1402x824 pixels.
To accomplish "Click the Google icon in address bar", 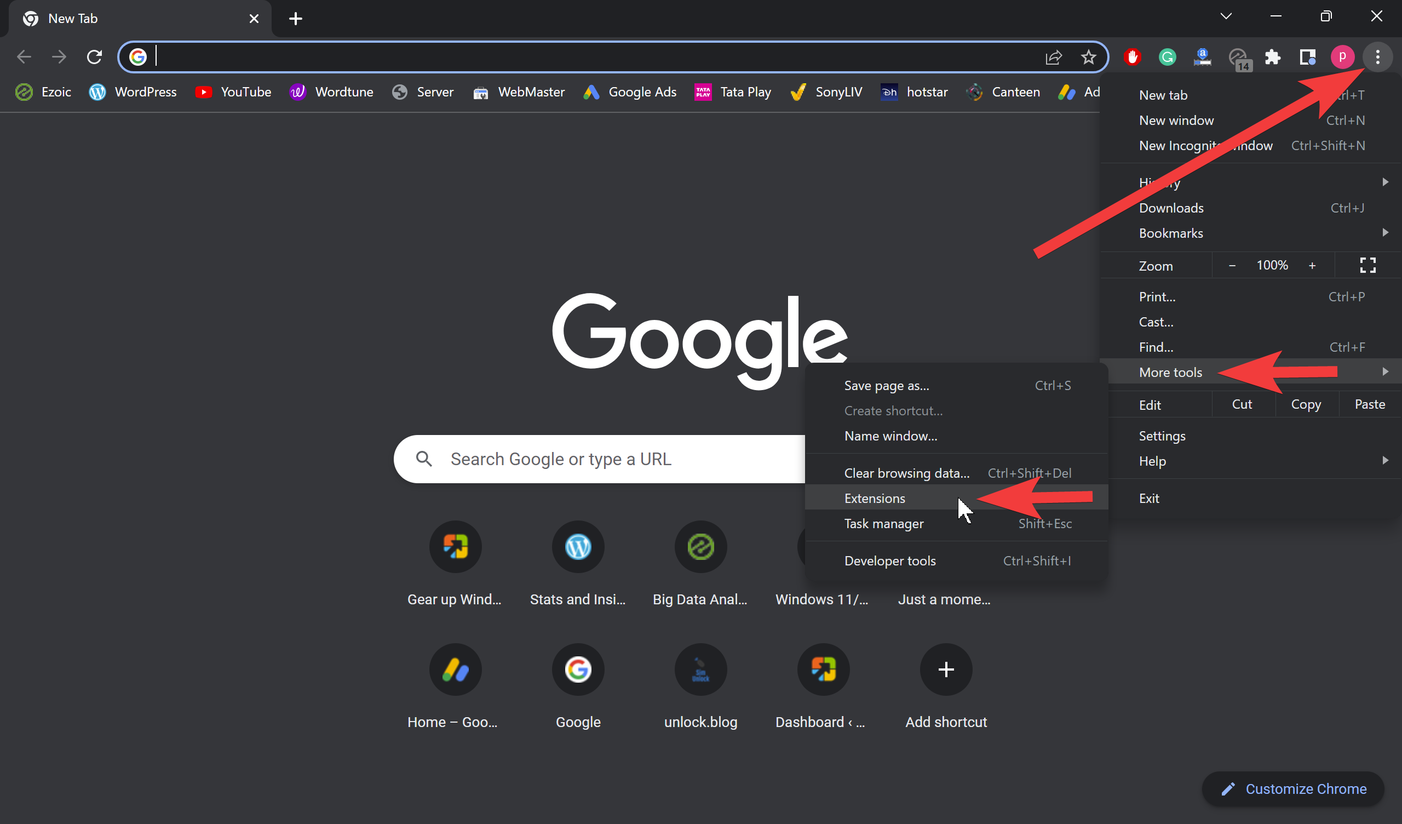I will coord(138,57).
